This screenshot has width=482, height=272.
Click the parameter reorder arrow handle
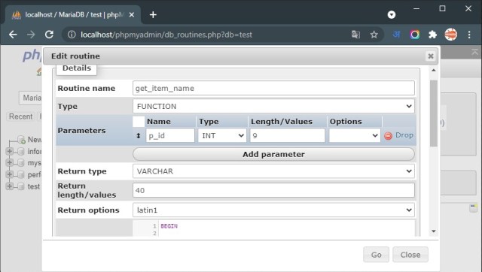[139, 135]
